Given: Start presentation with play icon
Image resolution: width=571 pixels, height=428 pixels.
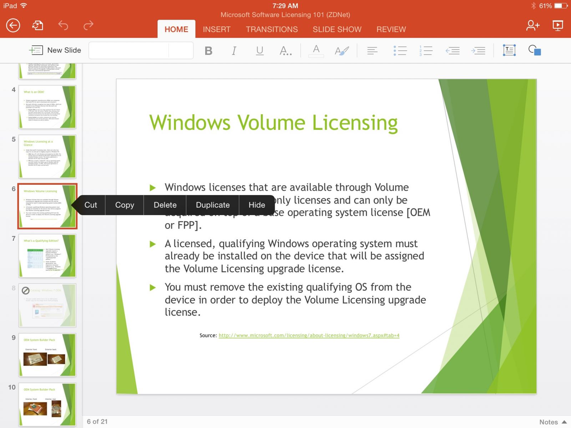Looking at the screenshot, I should coord(558,25).
